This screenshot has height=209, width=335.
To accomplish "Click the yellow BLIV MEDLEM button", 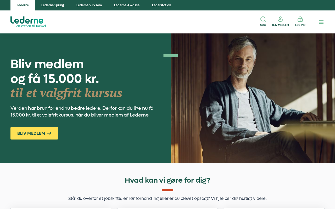I will pos(34,133).
